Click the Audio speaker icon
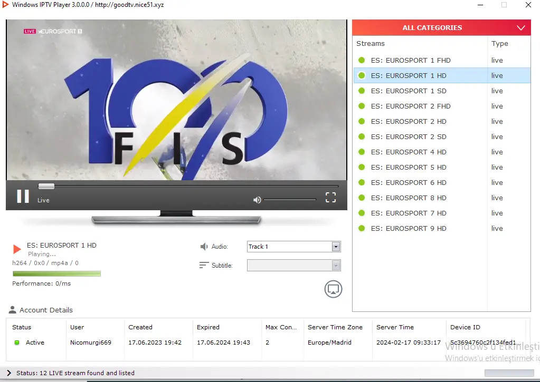Image resolution: width=540 pixels, height=382 pixels. tap(204, 247)
